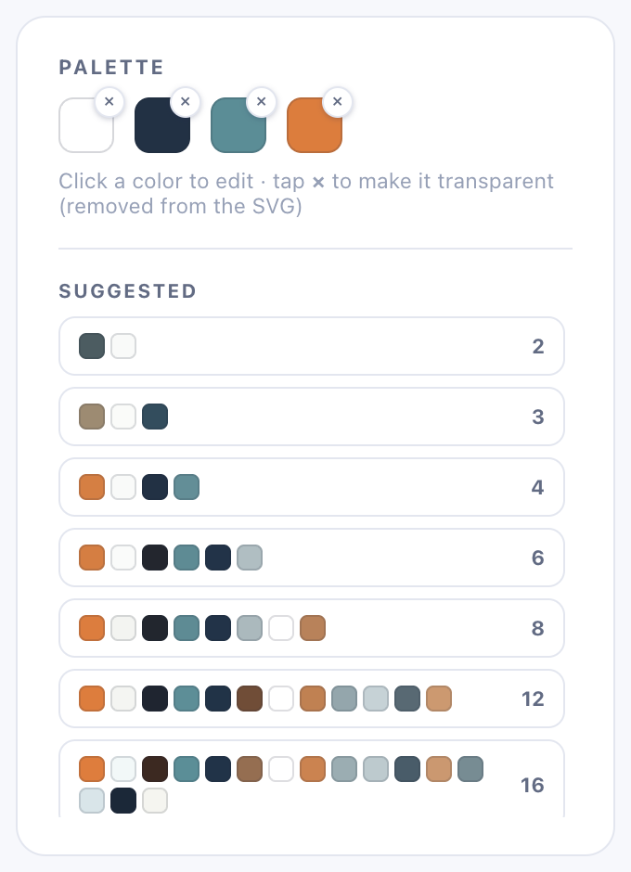The width and height of the screenshot is (631, 872).
Task: Open the teal palette swatch for editing
Action: pos(238,125)
